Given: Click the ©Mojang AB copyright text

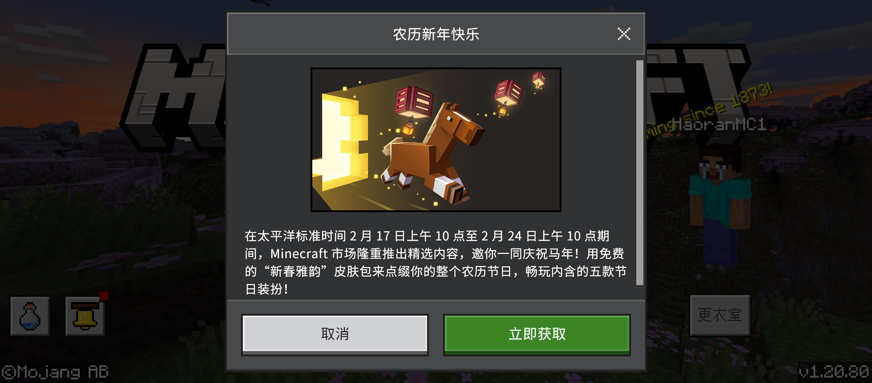Looking at the screenshot, I should tap(55, 372).
